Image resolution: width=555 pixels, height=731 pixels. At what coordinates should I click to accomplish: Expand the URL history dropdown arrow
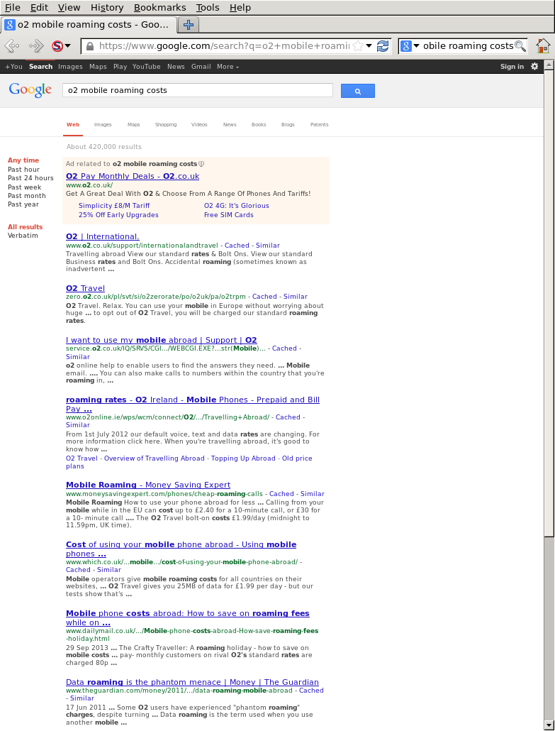click(369, 46)
